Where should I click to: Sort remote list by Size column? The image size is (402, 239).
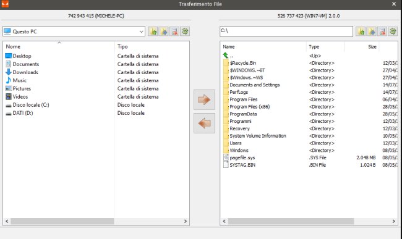(372, 46)
